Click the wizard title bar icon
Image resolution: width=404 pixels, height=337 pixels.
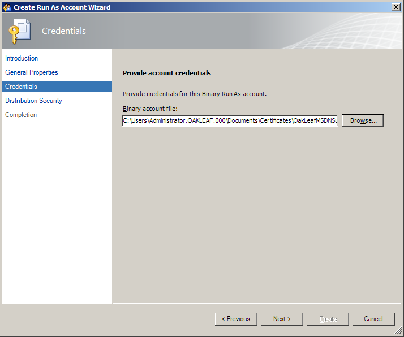7,7
